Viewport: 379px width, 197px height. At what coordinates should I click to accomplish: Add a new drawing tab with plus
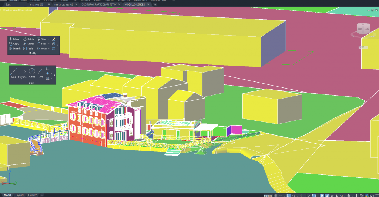coord(155,4)
